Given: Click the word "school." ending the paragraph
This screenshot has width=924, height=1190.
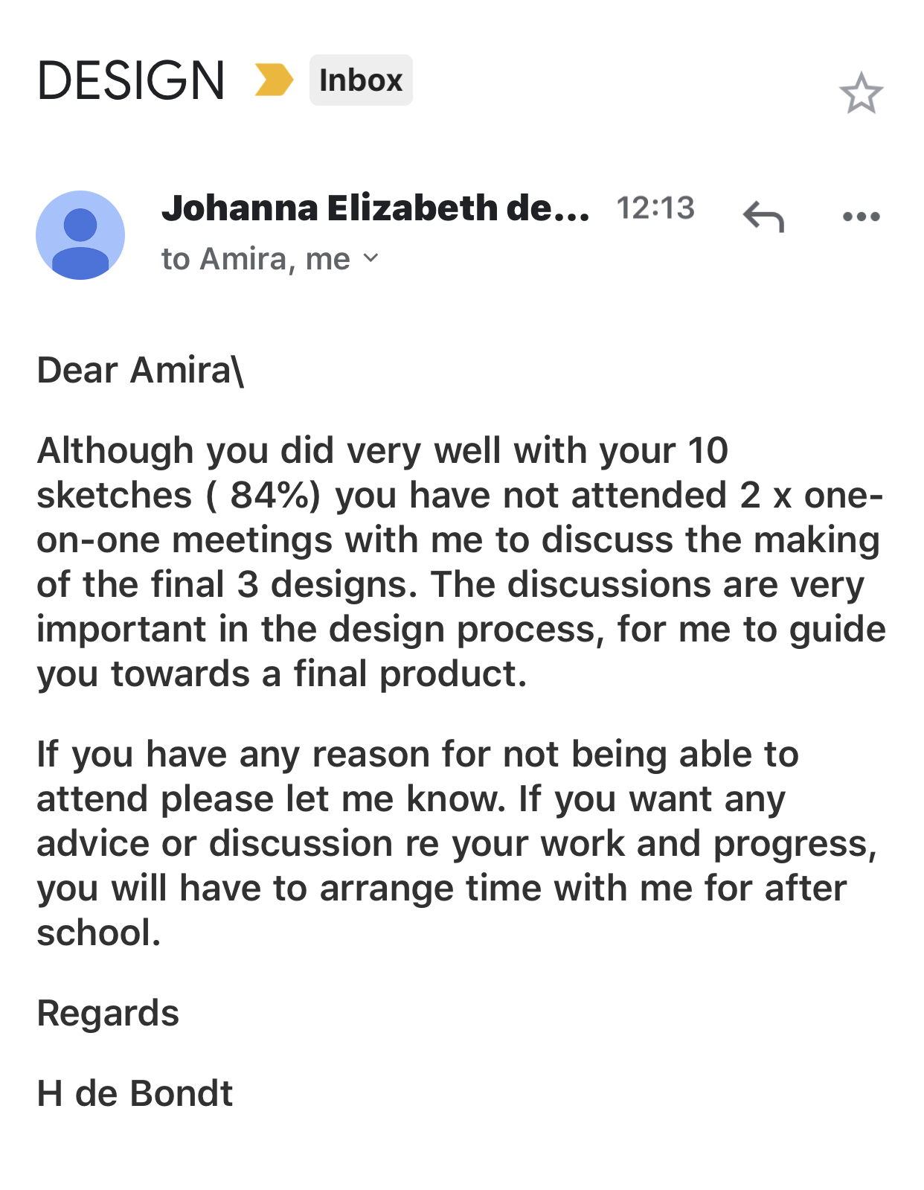Looking at the screenshot, I should click(99, 933).
